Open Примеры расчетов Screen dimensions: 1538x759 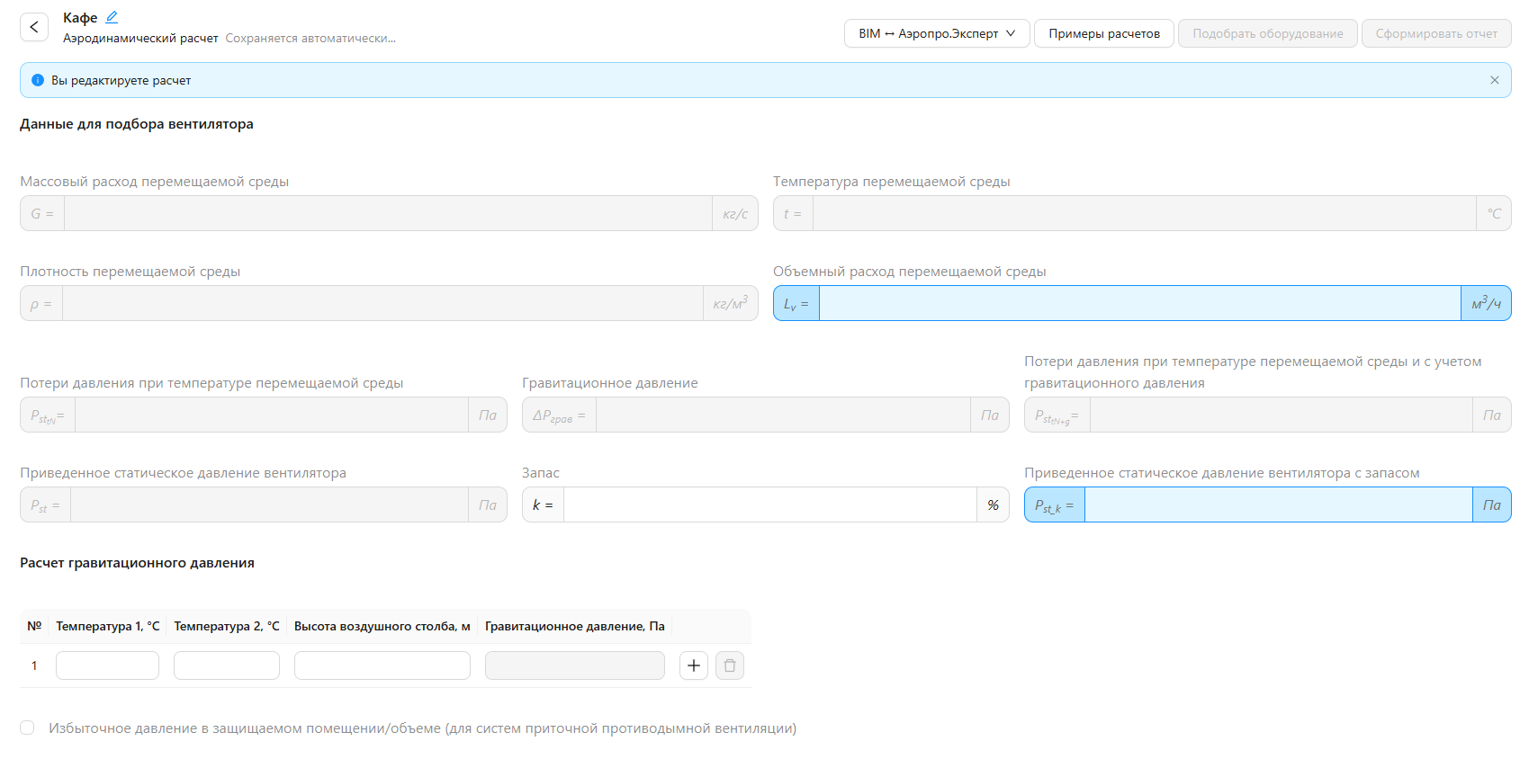1103,33
